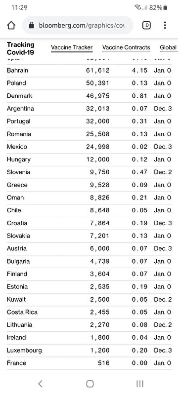Tap the Mexico row doses value 24,998

click(x=98, y=147)
